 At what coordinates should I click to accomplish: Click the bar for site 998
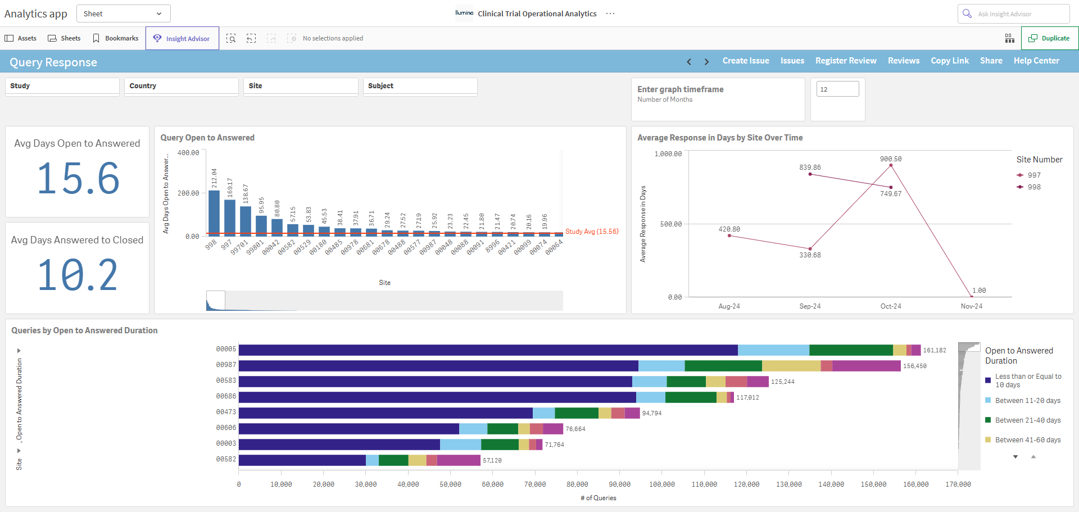214,212
